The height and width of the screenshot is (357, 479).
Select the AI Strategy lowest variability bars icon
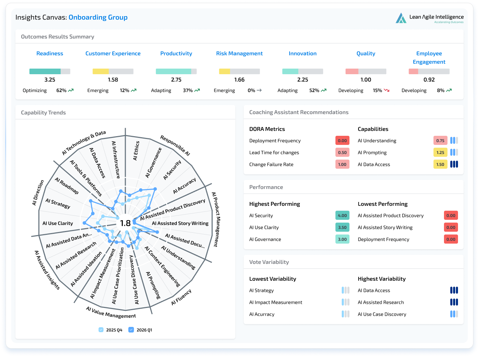[345, 290]
